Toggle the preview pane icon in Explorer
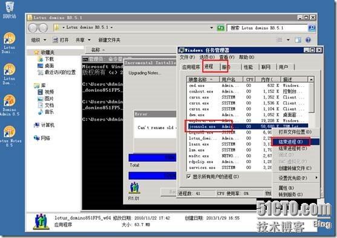Image resolution: width=337 pixels, height=238 pixels. [x=298, y=40]
